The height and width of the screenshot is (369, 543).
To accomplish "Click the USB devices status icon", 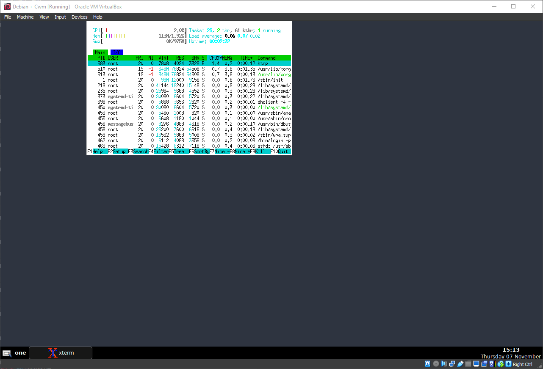I will [460, 364].
